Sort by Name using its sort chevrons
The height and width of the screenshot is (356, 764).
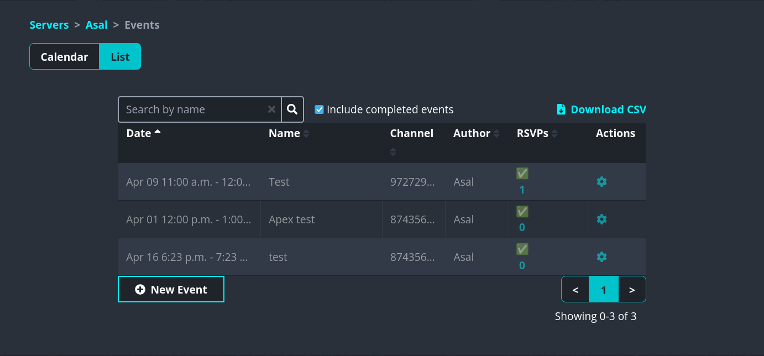307,133
